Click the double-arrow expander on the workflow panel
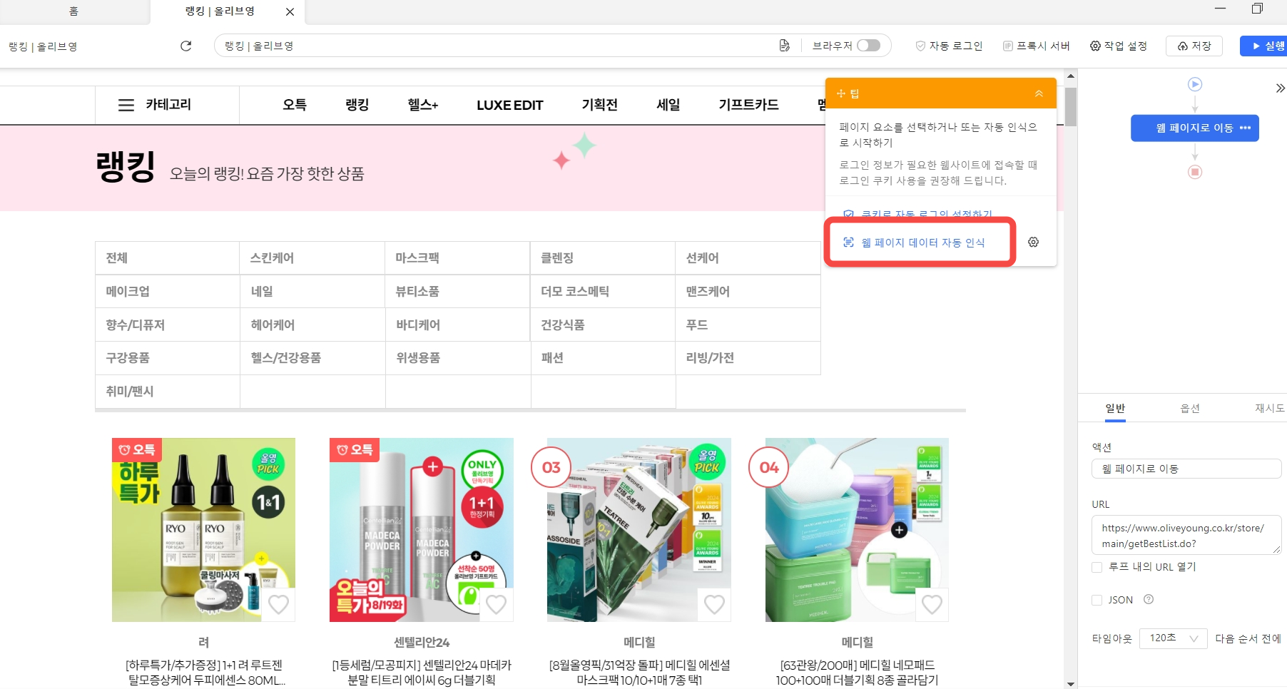 pyautogui.click(x=1280, y=88)
